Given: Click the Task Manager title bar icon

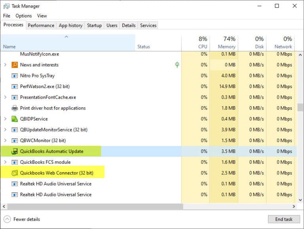Looking at the screenshot, I should pyautogui.click(x=6, y=6).
